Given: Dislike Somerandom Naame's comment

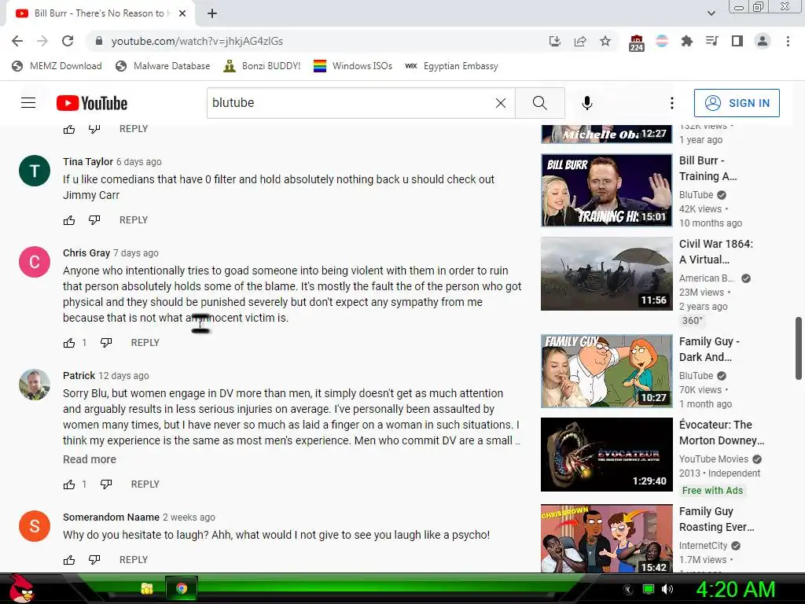Looking at the screenshot, I should (94, 560).
